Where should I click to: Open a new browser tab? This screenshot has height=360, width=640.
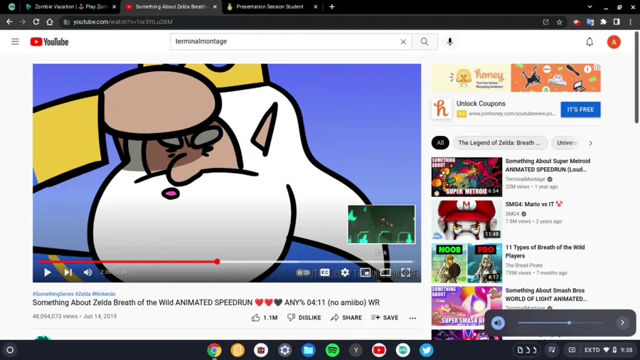(332, 7)
